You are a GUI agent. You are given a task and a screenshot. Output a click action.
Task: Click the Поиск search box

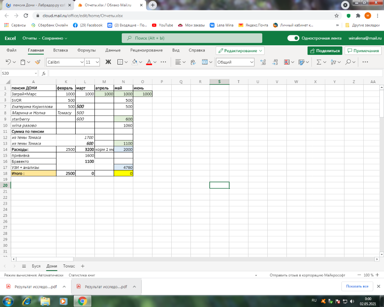point(192,38)
